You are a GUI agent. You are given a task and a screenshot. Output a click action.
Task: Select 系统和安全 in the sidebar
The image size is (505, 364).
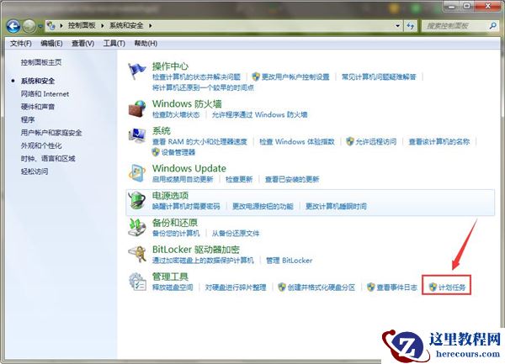pos(38,81)
